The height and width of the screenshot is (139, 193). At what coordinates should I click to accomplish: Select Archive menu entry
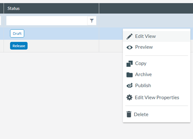[156, 74]
